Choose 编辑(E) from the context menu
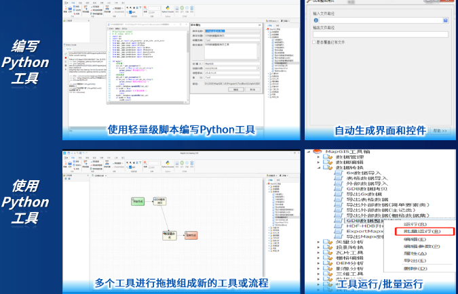 [415, 239]
